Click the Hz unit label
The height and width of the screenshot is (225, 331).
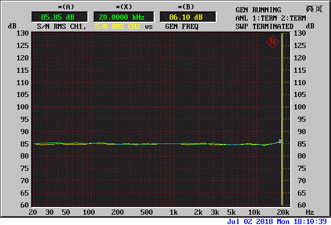(310, 212)
